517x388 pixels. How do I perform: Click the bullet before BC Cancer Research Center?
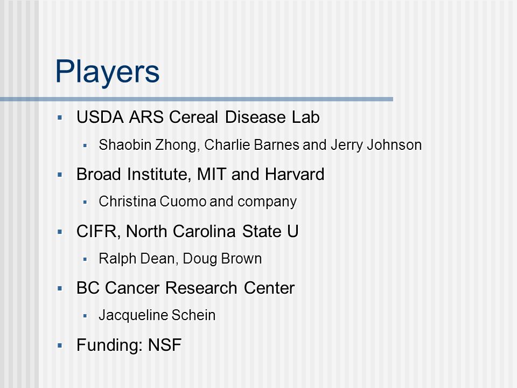[60, 289]
